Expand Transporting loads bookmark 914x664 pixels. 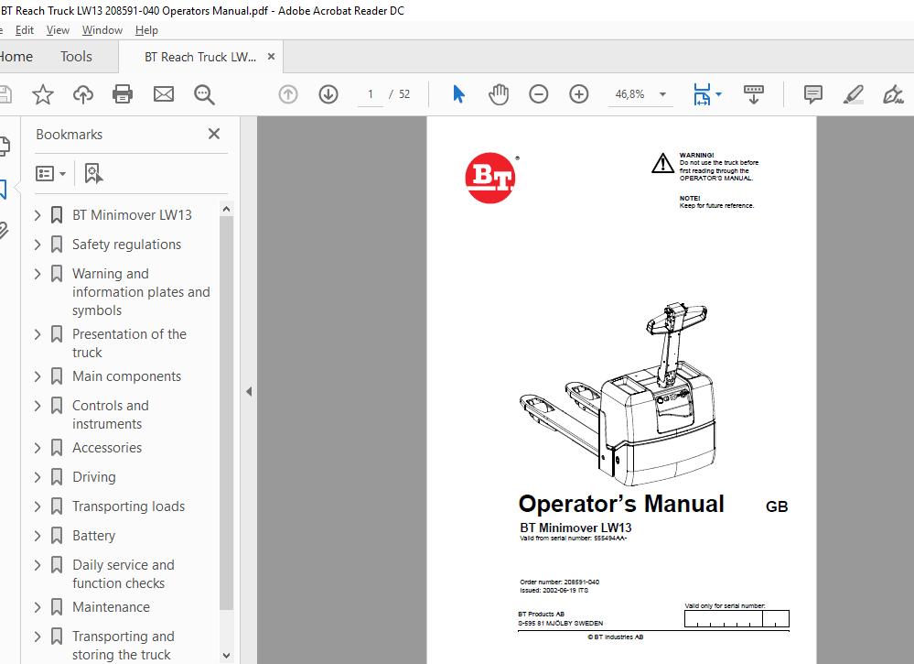38,506
